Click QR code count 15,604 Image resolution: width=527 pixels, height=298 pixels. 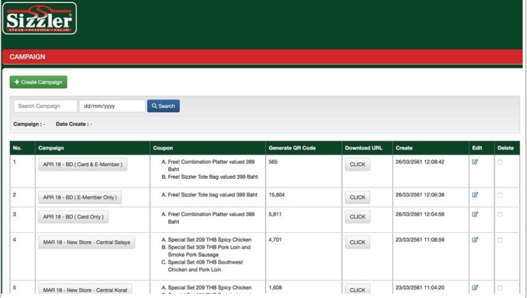pyautogui.click(x=277, y=195)
